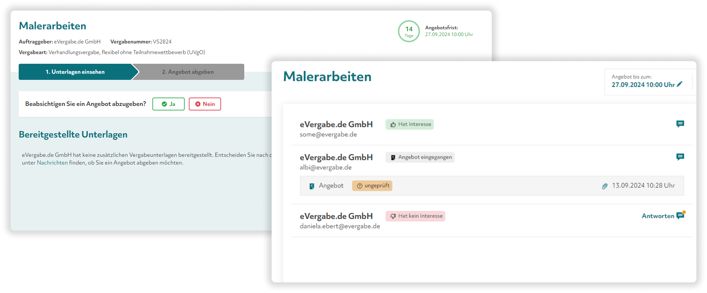Click eVergabe.de GmbH name above daniela.ebert@evergabe.de

[336, 216]
